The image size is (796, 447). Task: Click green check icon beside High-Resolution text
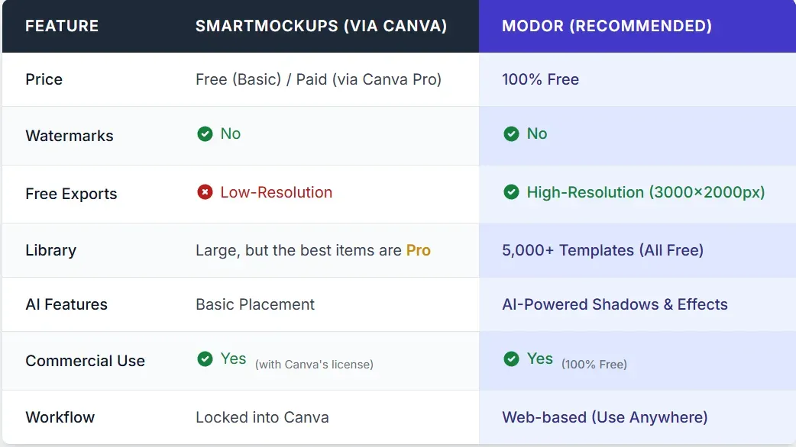(511, 192)
